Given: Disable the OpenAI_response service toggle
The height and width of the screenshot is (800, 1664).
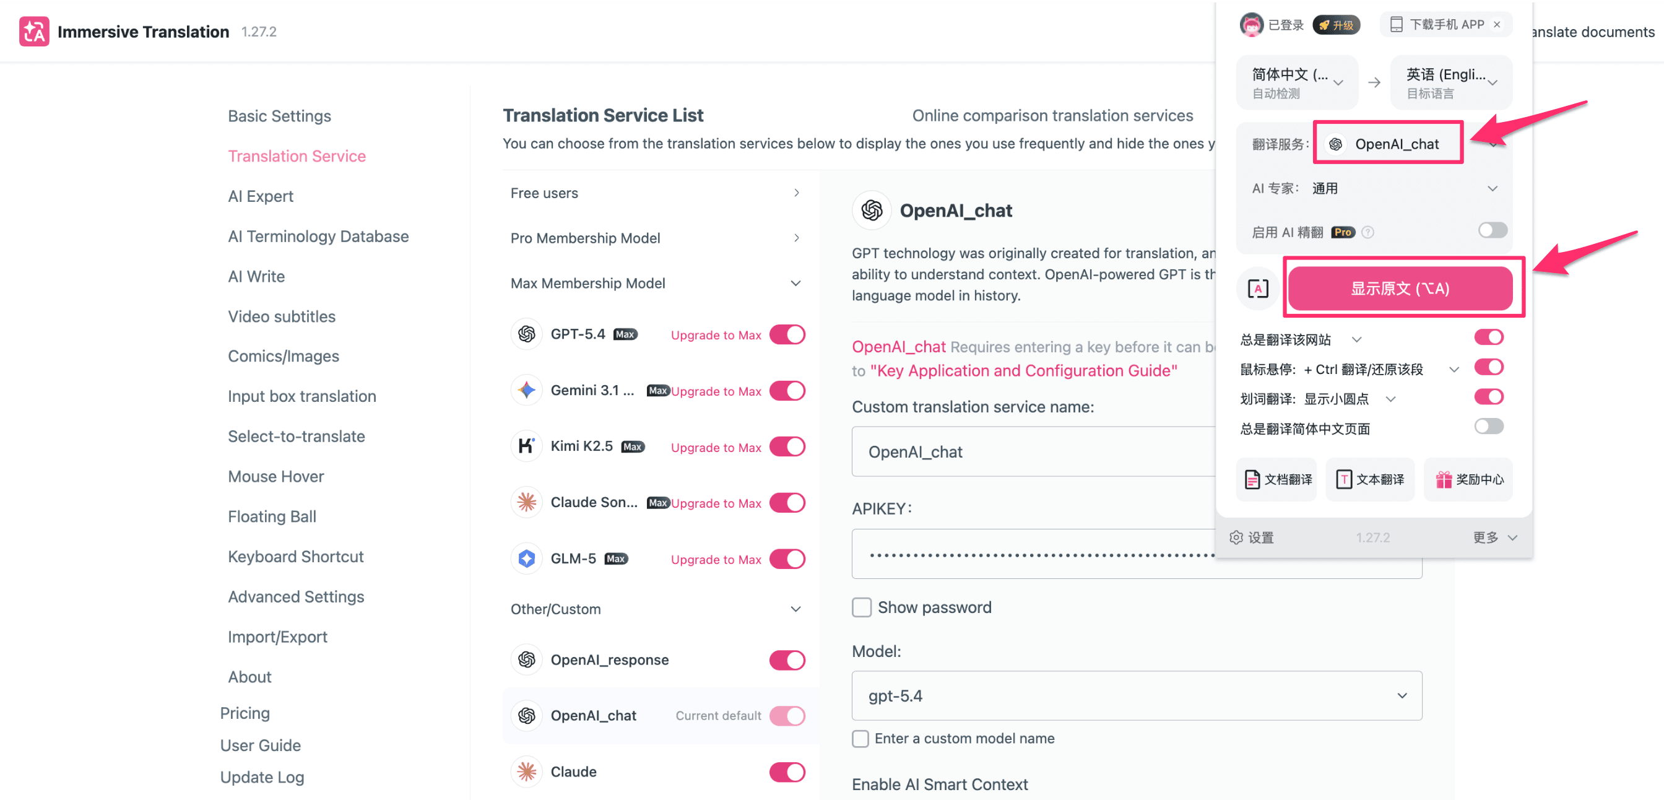Looking at the screenshot, I should pyautogui.click(x=787, y=660).
